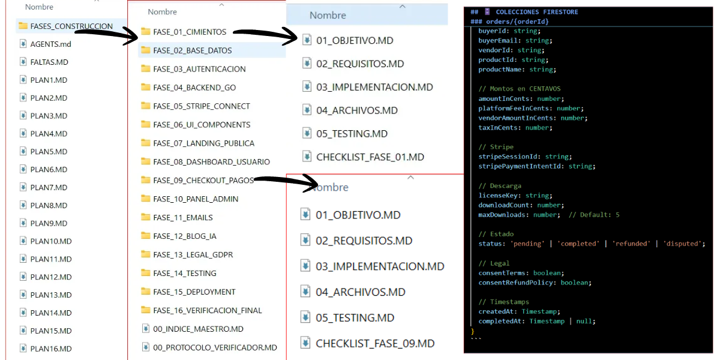720x360 pixels.
Task: Click the 'stripePaymentIntentId: string;' line
Action: pyautogui.click(x=537, y=166)
